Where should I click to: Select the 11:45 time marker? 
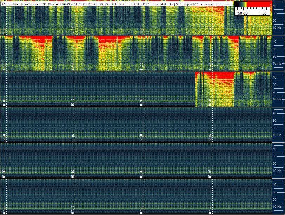click(x=210, y=66)
